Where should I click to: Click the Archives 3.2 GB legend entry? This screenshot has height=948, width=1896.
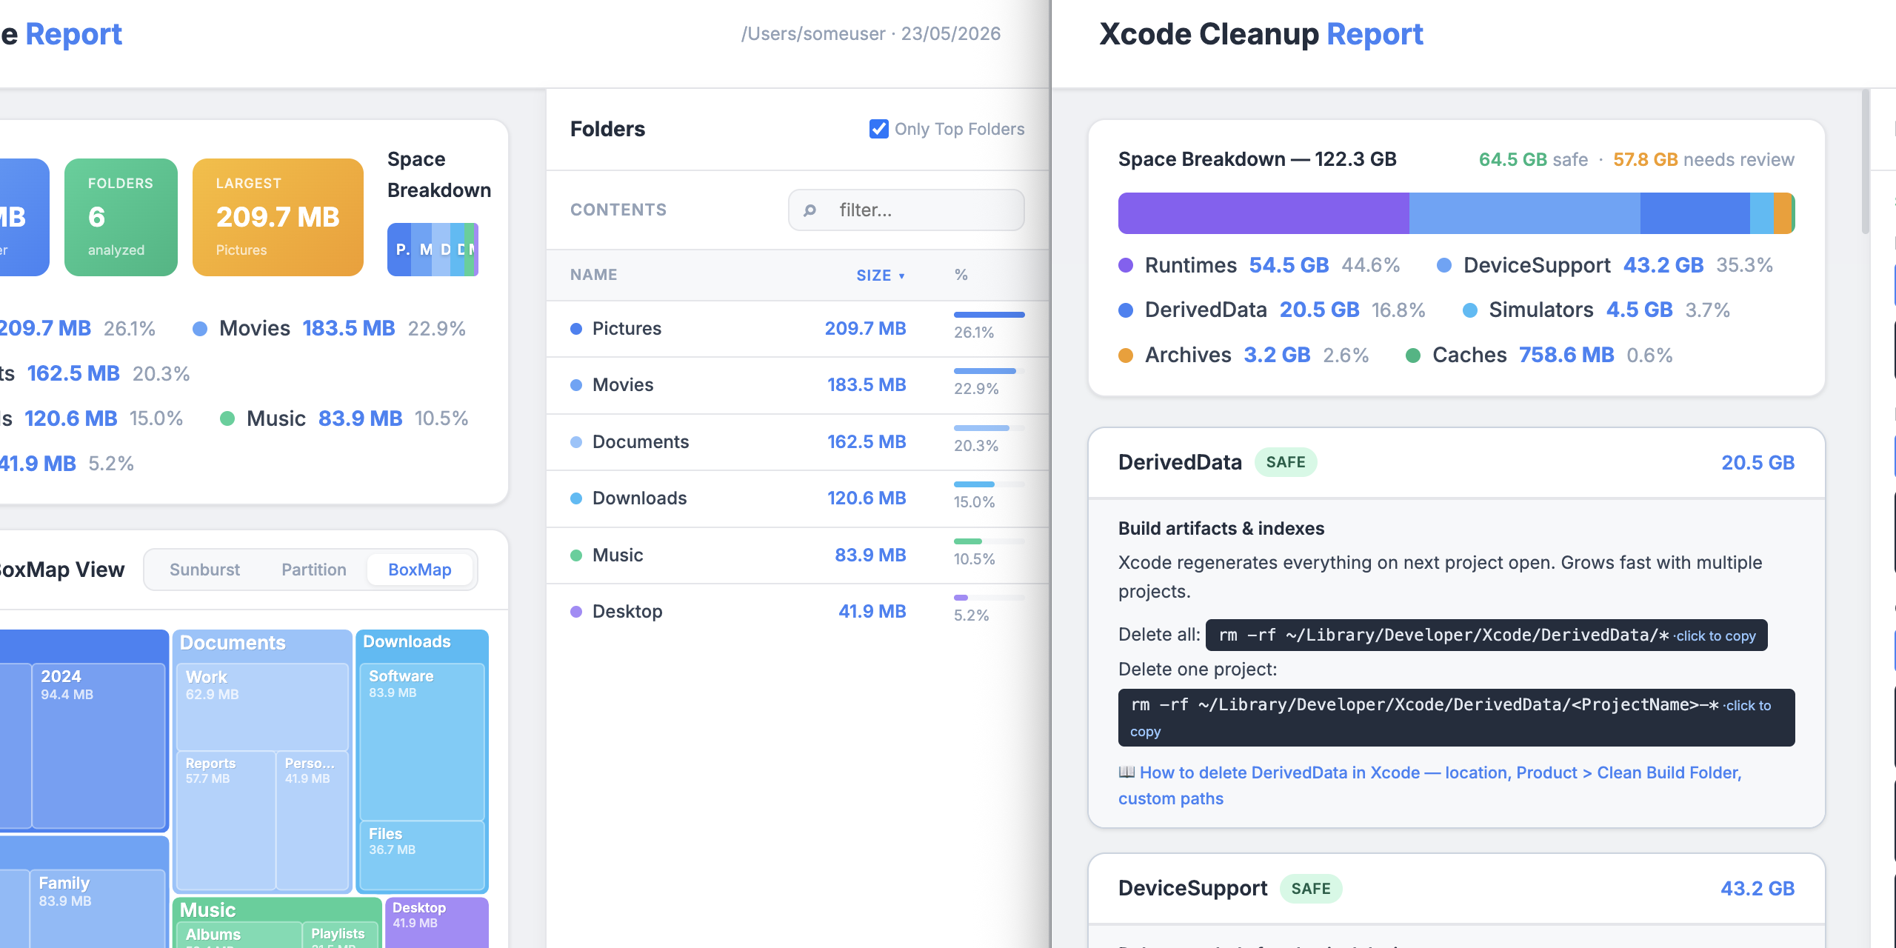[1244, 355]
